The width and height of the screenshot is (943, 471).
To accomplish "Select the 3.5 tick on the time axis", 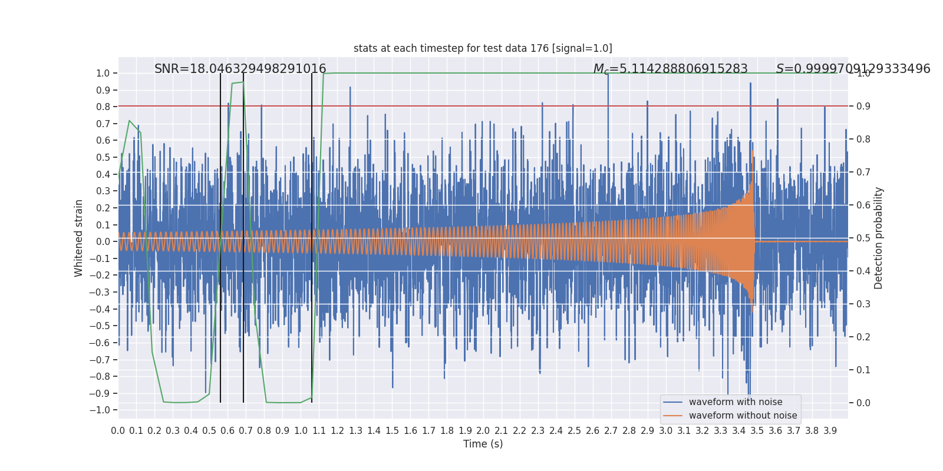I will point(757,431).
